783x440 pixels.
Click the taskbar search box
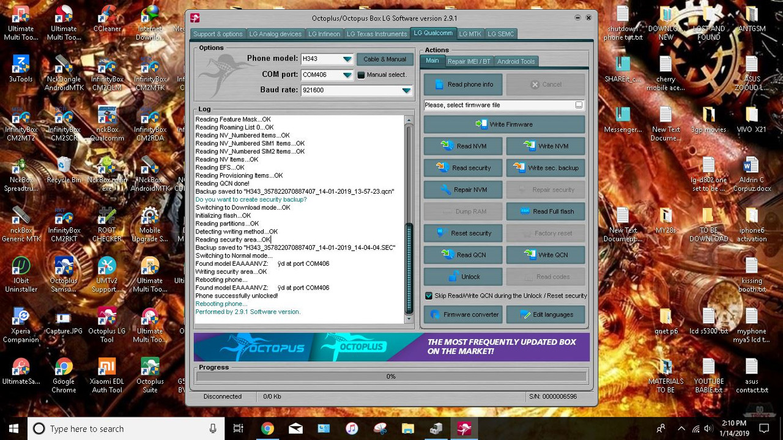click(x=127, y=428)
